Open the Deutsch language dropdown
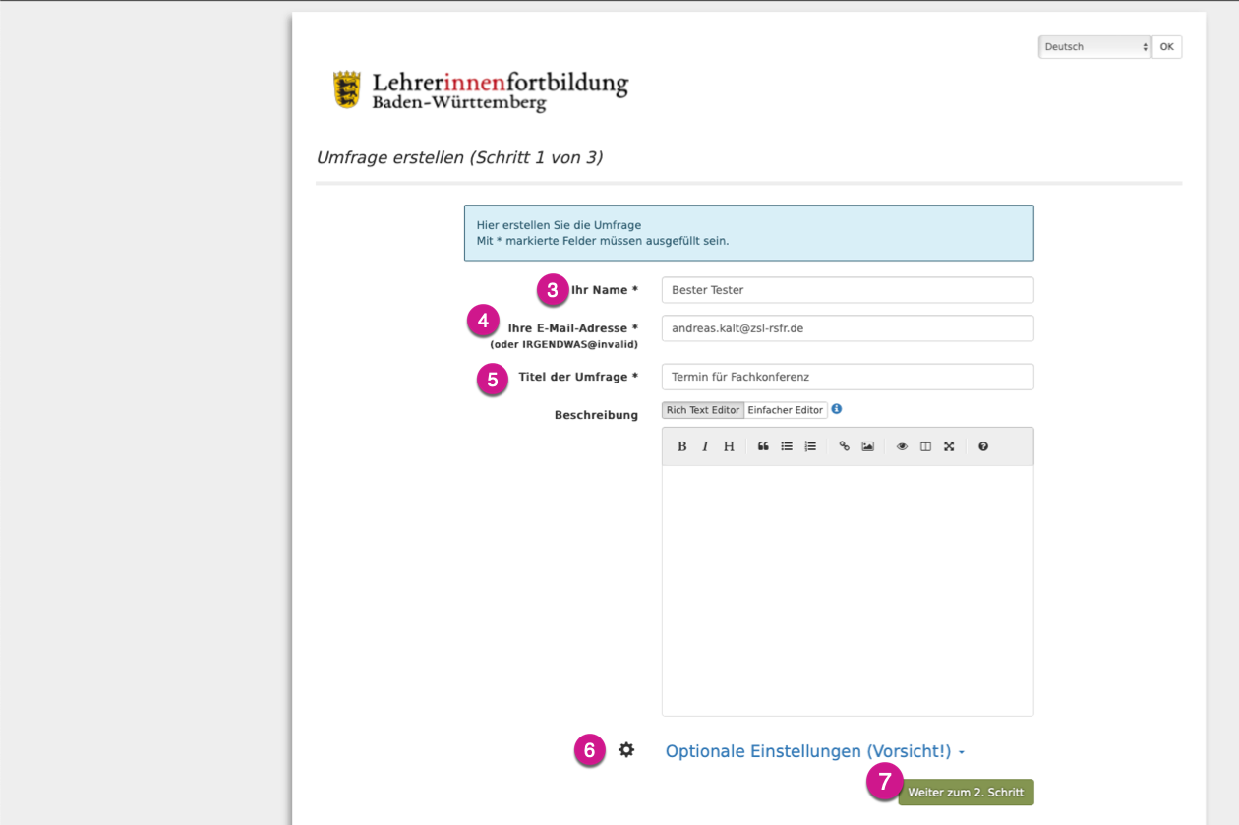The image size is (1239, 825). point(1094,47)
